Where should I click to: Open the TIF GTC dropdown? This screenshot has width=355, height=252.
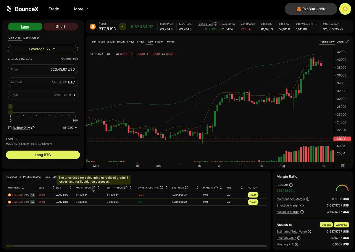click(x=70, y=128)
